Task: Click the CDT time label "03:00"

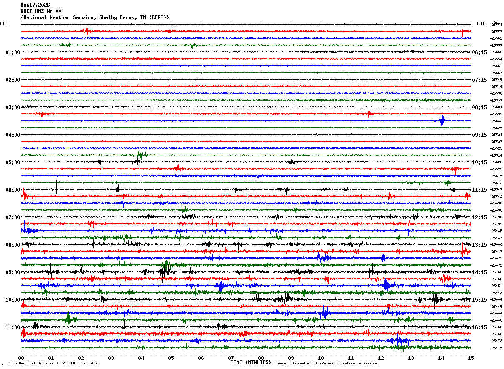Action: tap(12, 107)
